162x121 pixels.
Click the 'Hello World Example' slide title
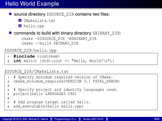pos(32,4)
